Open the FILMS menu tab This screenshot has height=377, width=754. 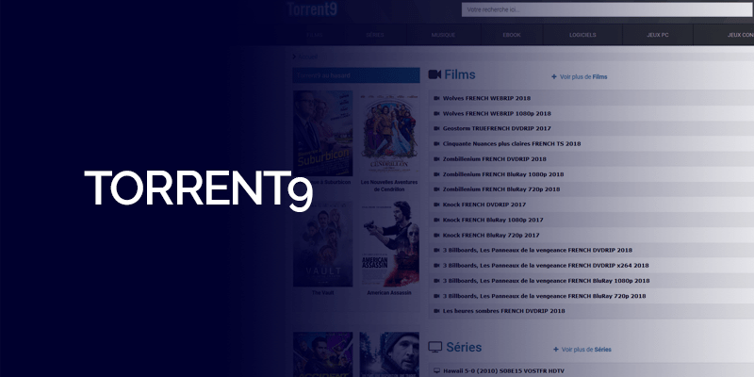pyautogui.click(x=315, y=35)
